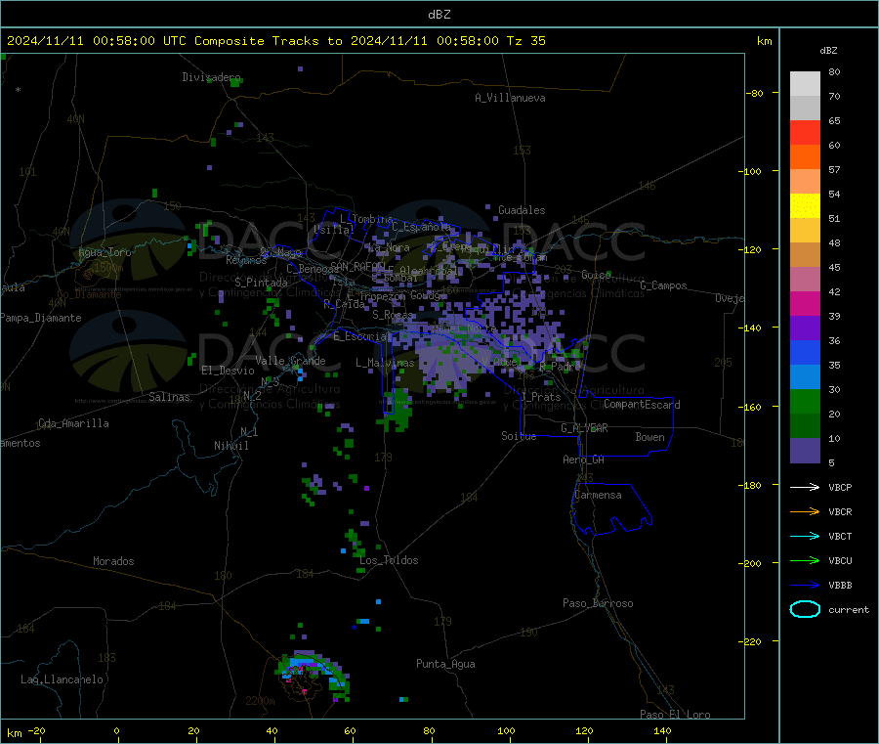Click the 140 km tick on bottom axis

click(662, 731)
